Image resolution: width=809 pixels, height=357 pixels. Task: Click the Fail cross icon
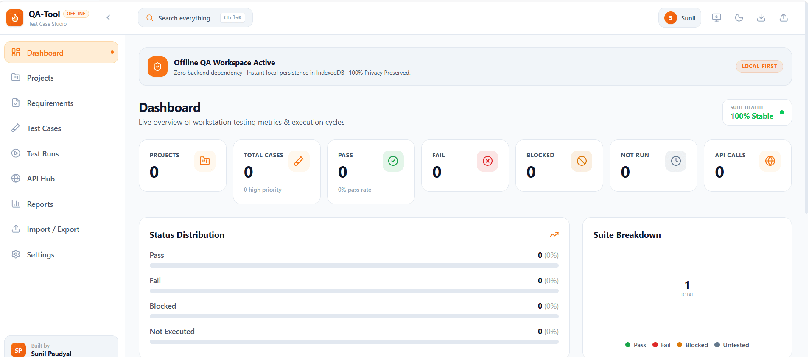click(x=487, y=161)
